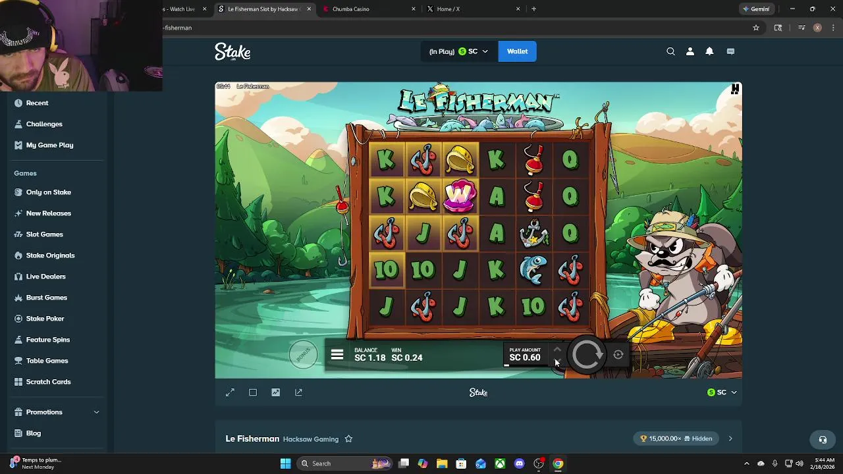Image resolution: width=843 pixels, height=474 pixels.
Task: Change currency with the SC dropdown below the game
Action: [x=722, y=392]
